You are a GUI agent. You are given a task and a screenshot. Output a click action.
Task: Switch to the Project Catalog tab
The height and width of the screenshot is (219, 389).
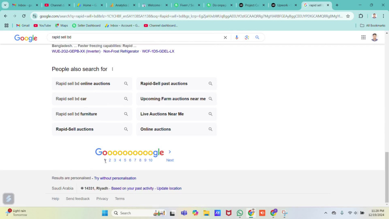(x=252, y=5)
